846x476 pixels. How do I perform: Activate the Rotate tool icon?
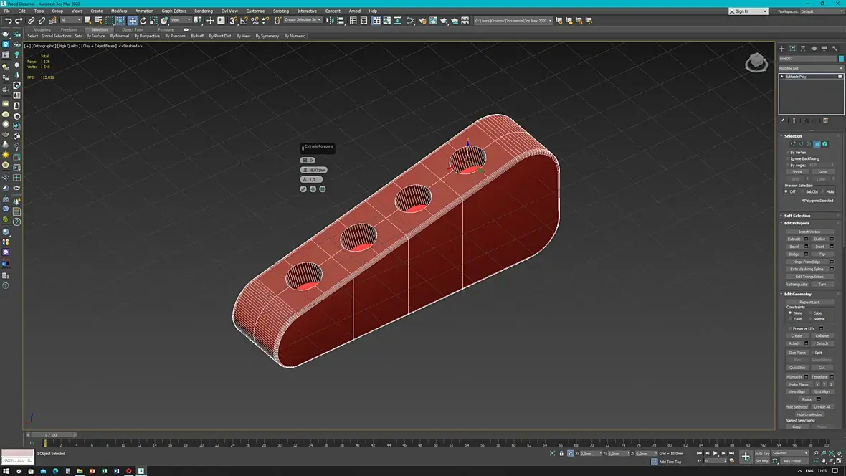143,21
